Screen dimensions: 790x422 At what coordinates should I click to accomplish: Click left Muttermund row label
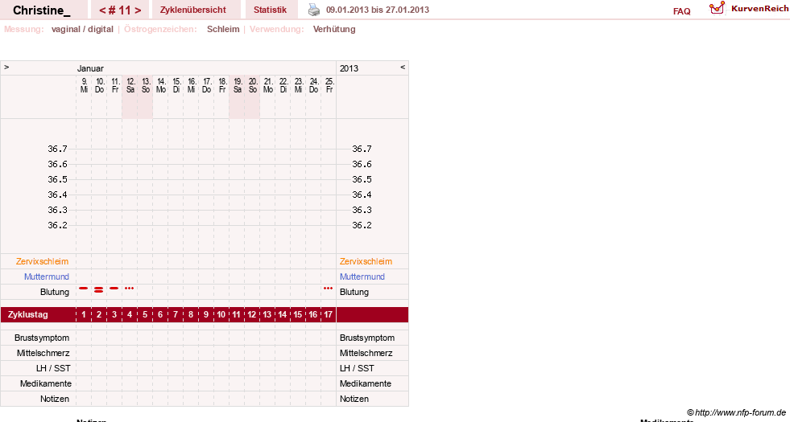(47, 277)
